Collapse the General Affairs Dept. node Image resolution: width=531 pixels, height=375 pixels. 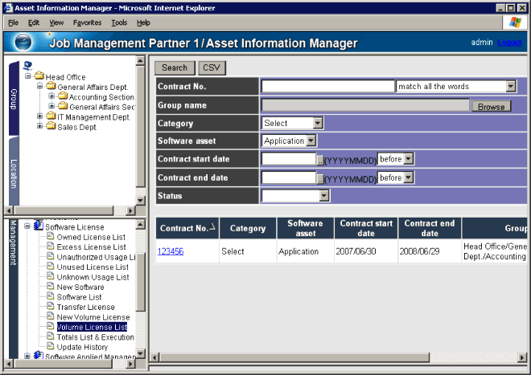click(40, 87)
